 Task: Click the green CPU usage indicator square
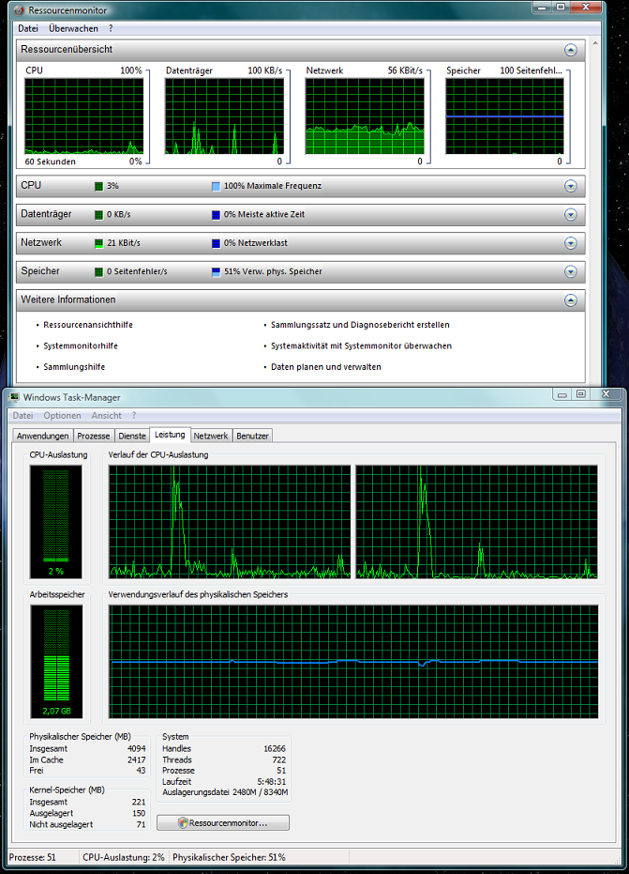click(x=98, y=186)
